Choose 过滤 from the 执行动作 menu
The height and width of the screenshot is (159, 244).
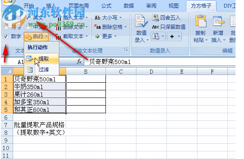point(42,69)
